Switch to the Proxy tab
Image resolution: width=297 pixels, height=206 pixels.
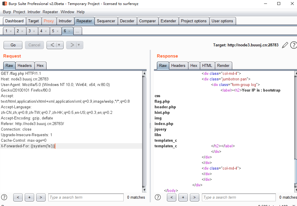tap(49, 21)
